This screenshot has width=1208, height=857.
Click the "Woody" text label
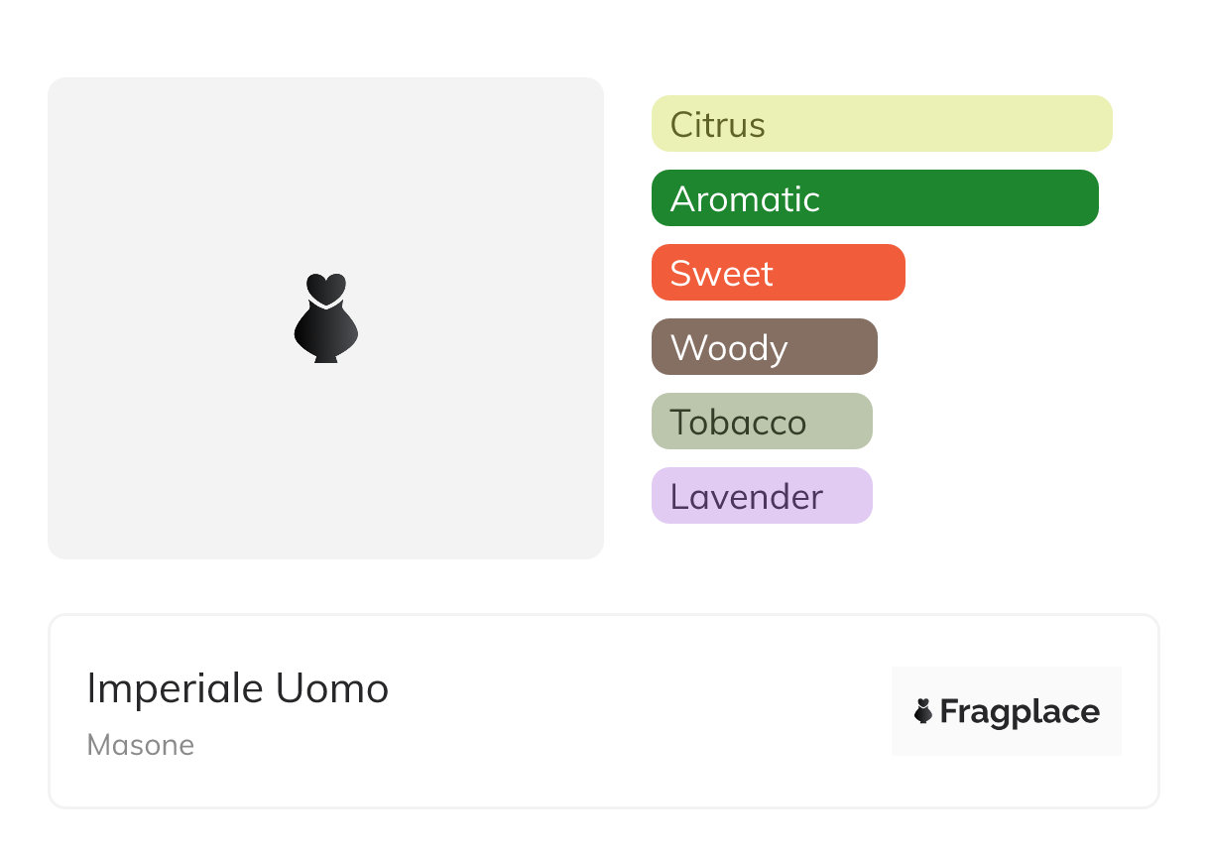(729, 348)
